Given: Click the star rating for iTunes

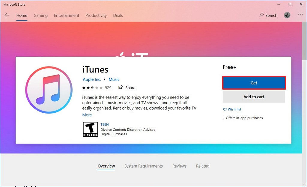Looking at the screenshot, I should click(x=93, y=88).
